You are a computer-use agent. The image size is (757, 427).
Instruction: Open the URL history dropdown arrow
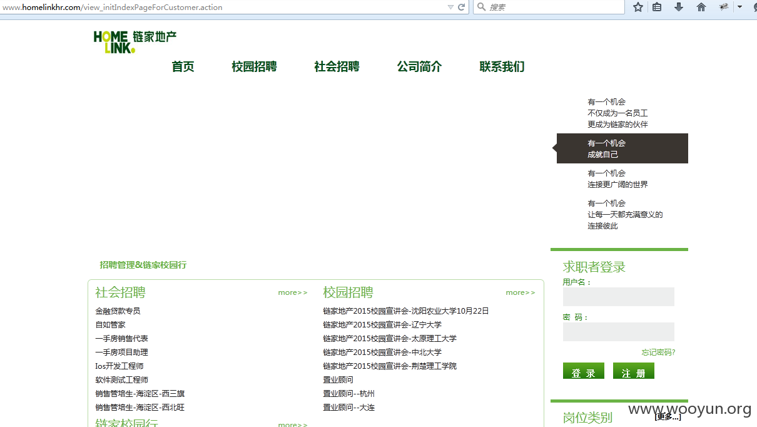click(x=450, y=7)
